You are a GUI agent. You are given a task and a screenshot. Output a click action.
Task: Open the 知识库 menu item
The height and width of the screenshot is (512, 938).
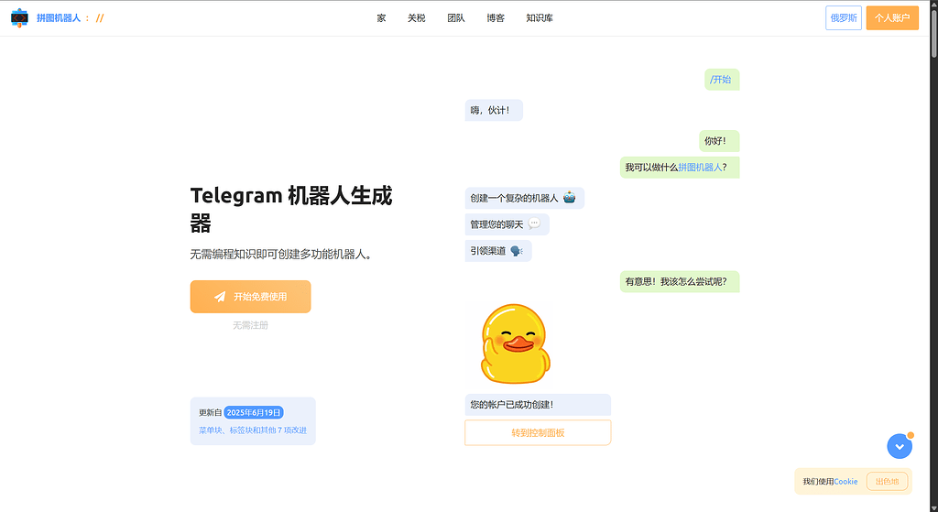tap(539, 18)
